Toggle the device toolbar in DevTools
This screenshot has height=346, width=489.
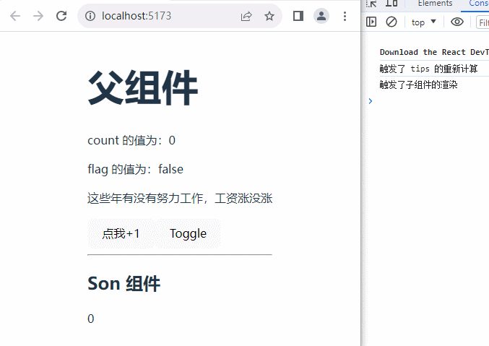click(391, 4)
